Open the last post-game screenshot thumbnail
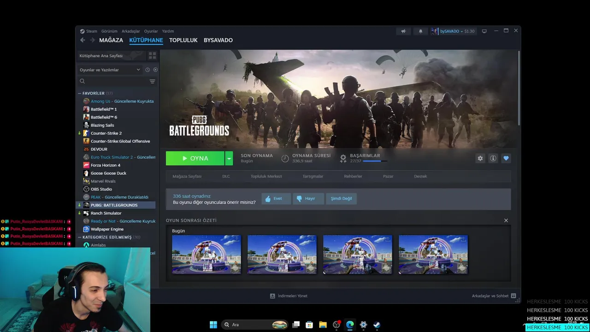Screen dimensions: 590x332 [433, 255]
